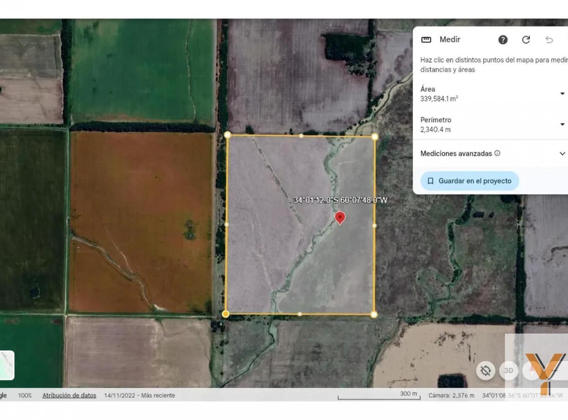Click the midpoint handle on the polygon's left edge
The width and height of the screenshot is (568, 420).
pyautogui.click(x=227, y=224)
